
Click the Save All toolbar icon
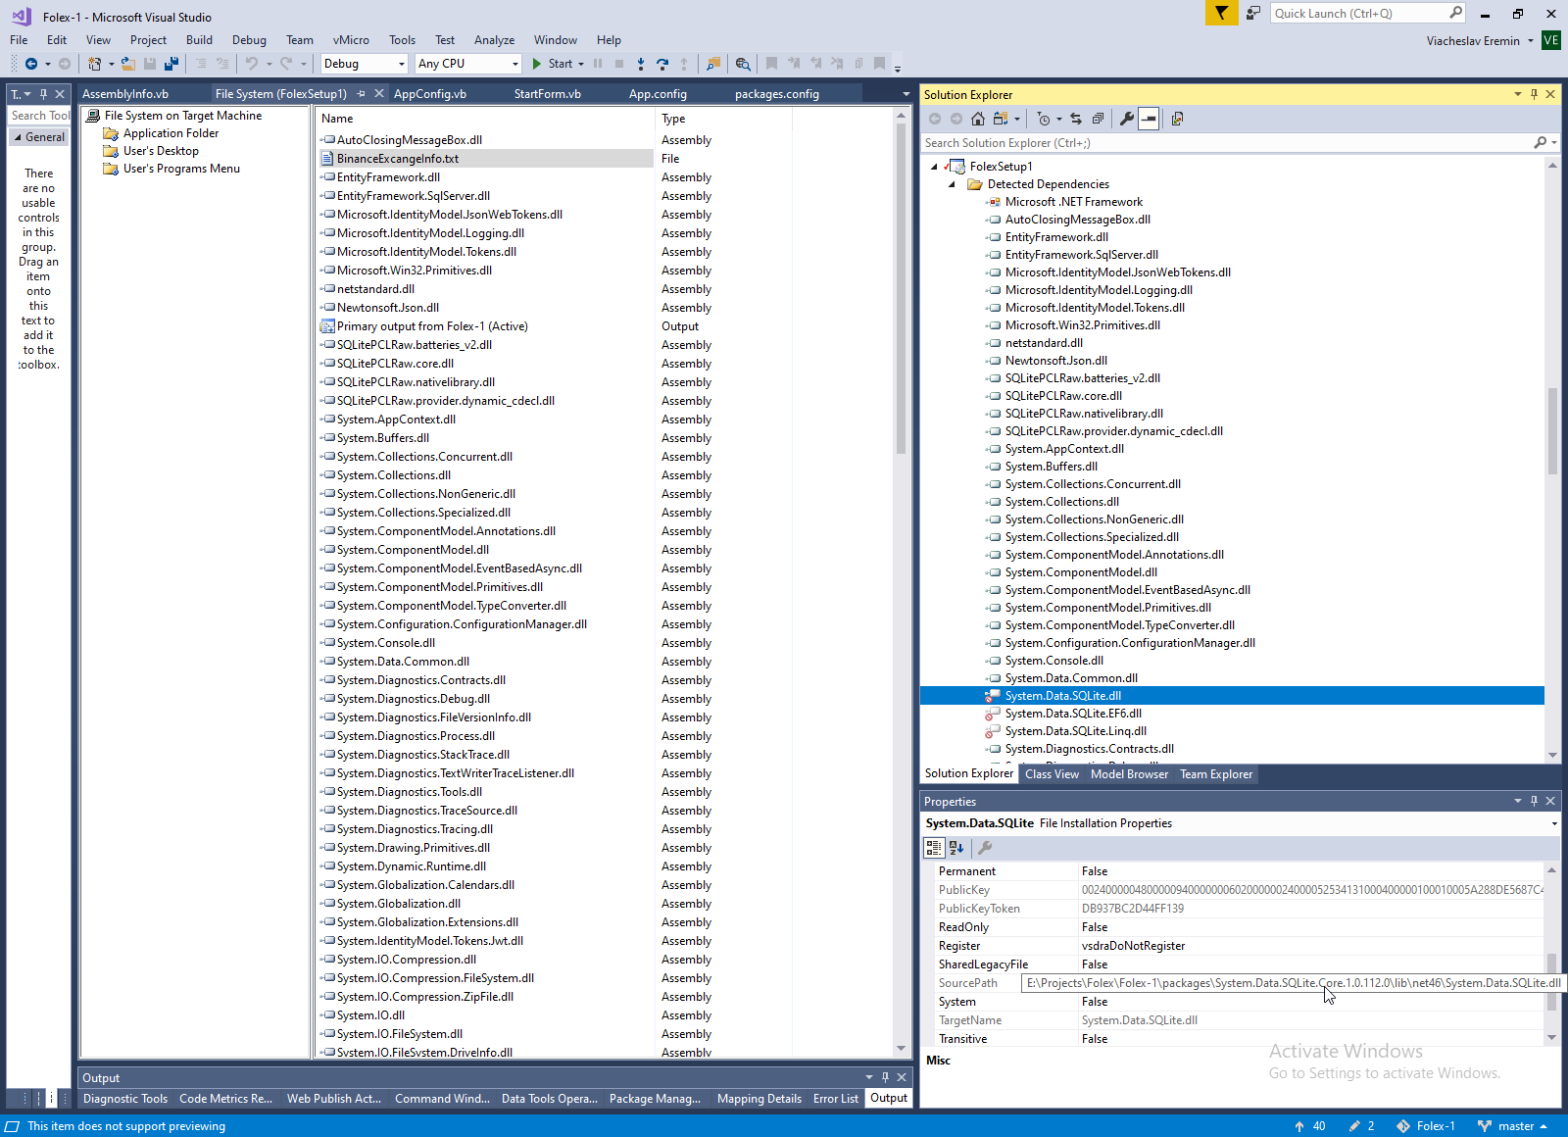[171, 64]
